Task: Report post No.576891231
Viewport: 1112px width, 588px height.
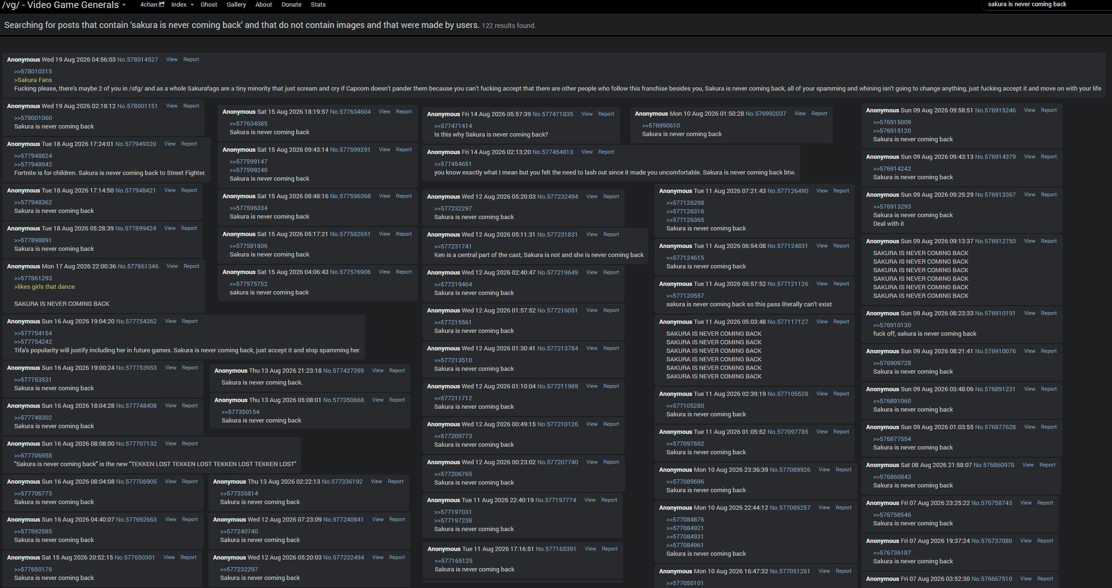Action: point(1049,389)
